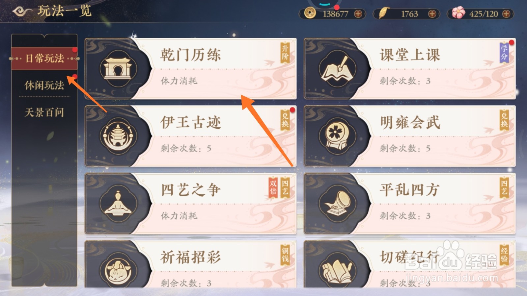Enter the 明雍会武 card title
The width and height of the screenshot is (527, 296).
tap(410, 122)
